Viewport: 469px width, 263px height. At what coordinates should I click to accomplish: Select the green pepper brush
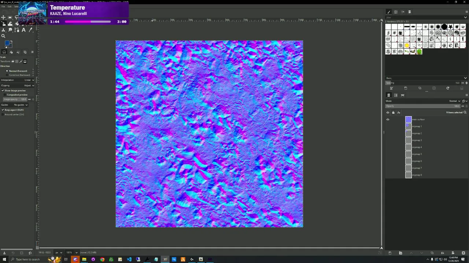point(419,52)
